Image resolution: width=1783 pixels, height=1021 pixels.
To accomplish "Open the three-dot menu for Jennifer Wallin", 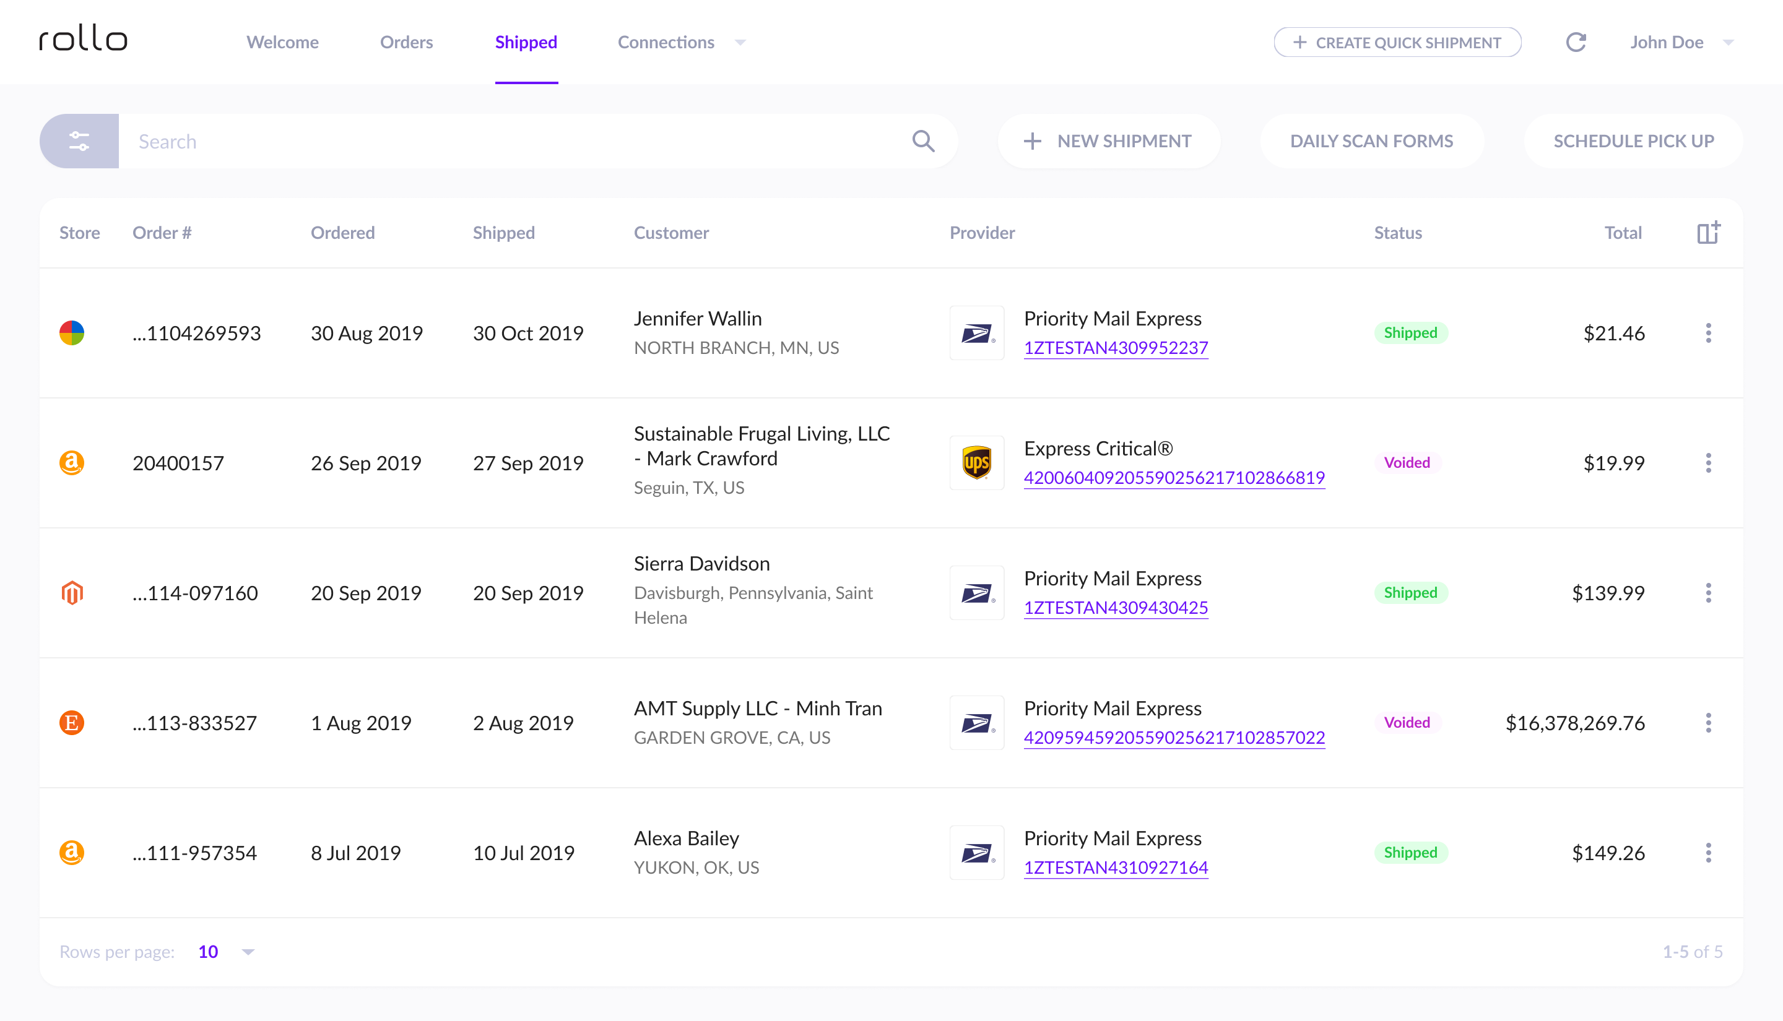I will 1708,333.
